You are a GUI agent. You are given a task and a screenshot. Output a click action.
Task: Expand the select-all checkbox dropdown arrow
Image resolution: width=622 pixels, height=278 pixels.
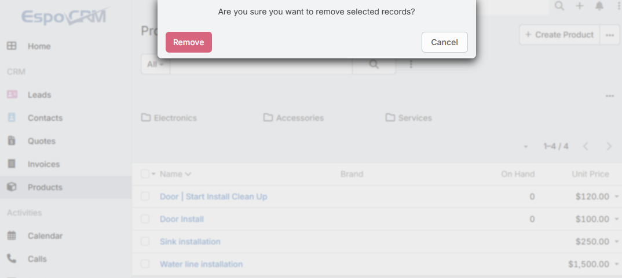click(x=154, y=174)
